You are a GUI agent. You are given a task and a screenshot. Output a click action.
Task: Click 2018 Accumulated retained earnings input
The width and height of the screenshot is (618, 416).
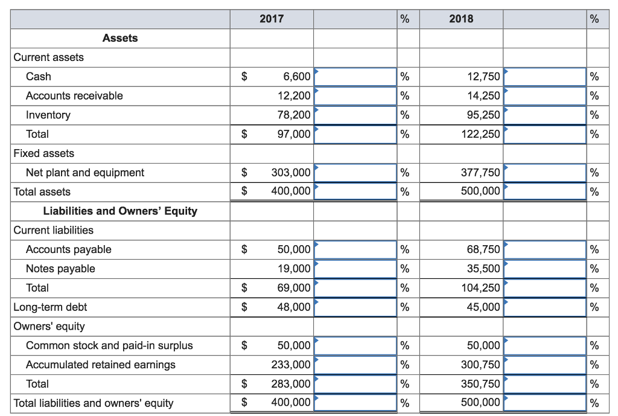pyautogui.click(x=545, y=365)
